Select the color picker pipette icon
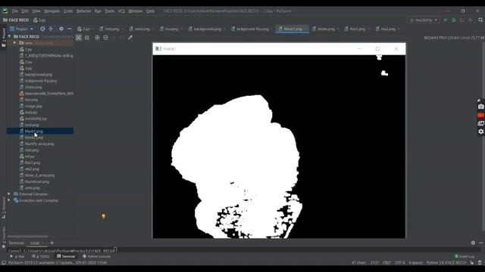This screenshot has height=272, width=485. [x=130, y=38]
